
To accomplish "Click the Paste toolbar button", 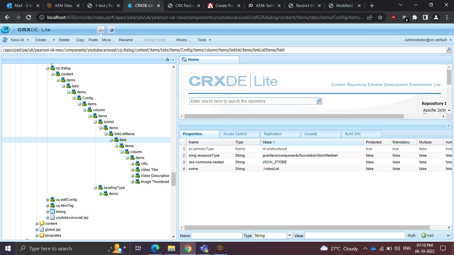I will pyautogui.click(x=93, y=40).
